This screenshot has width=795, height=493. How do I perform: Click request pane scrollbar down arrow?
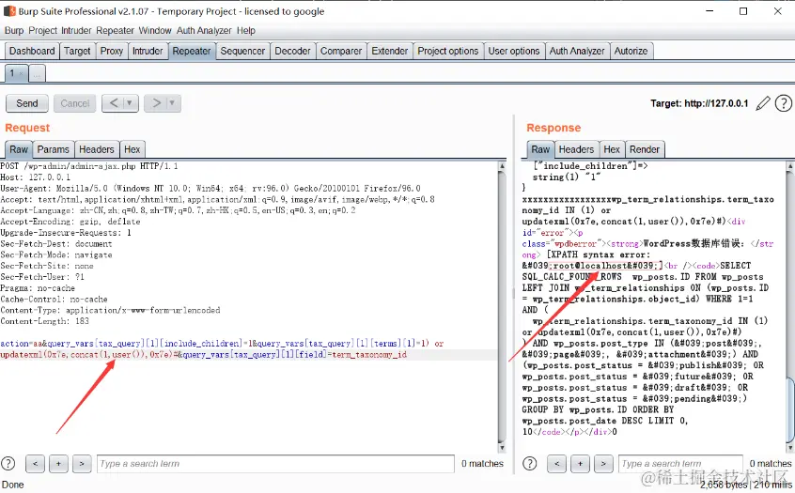(502, 447)
